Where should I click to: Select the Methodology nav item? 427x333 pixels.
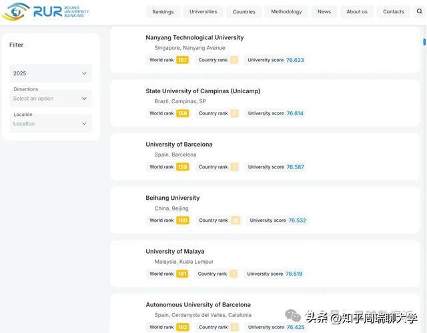tap(286, 11)
